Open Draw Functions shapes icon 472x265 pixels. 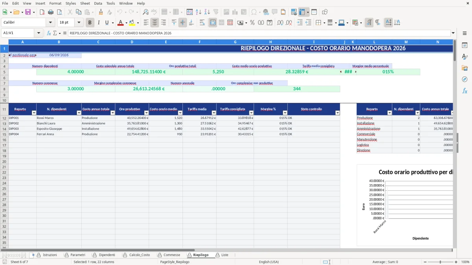[x=325, y=12]
